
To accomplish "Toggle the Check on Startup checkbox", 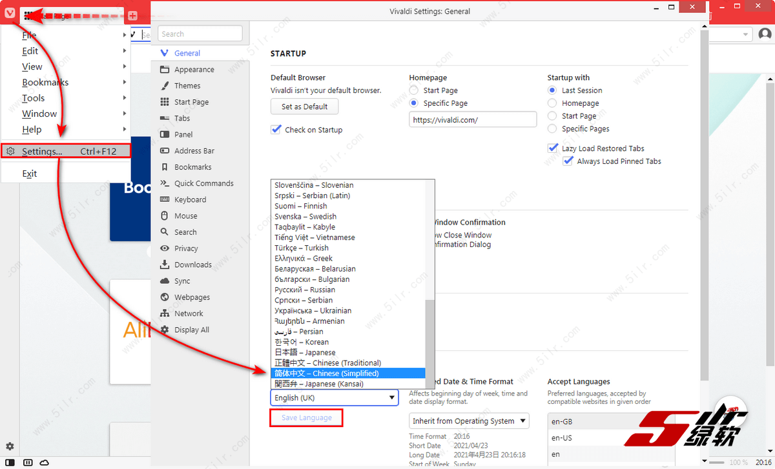I will point(276,130).
